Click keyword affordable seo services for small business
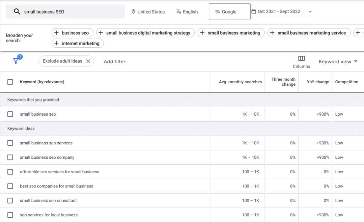Image resolution: width=364 pixels, height=222 pixels. [59, 171]
